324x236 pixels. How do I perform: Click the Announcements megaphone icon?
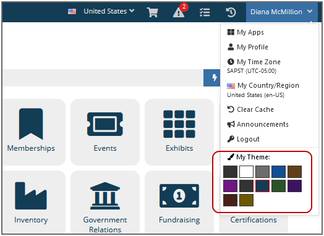[x=231, y=124]
